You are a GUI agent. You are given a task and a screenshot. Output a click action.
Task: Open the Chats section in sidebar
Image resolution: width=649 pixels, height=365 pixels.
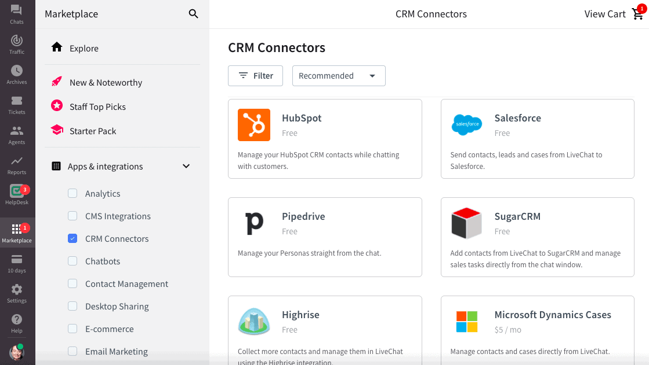click(x=17, y=14)
